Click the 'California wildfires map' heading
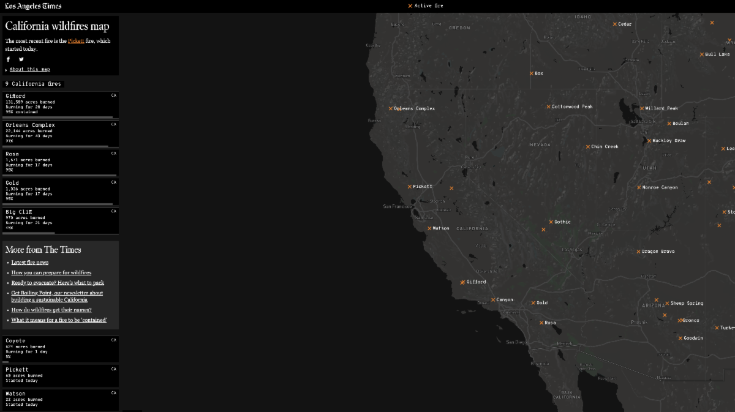This screenshot has height=412, width=735. click(58, 26)
